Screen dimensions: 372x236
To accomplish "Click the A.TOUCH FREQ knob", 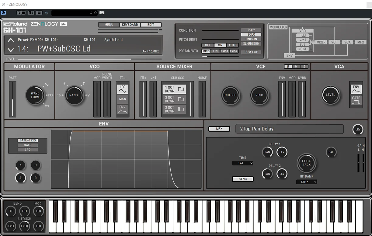I will pos(25,226).
